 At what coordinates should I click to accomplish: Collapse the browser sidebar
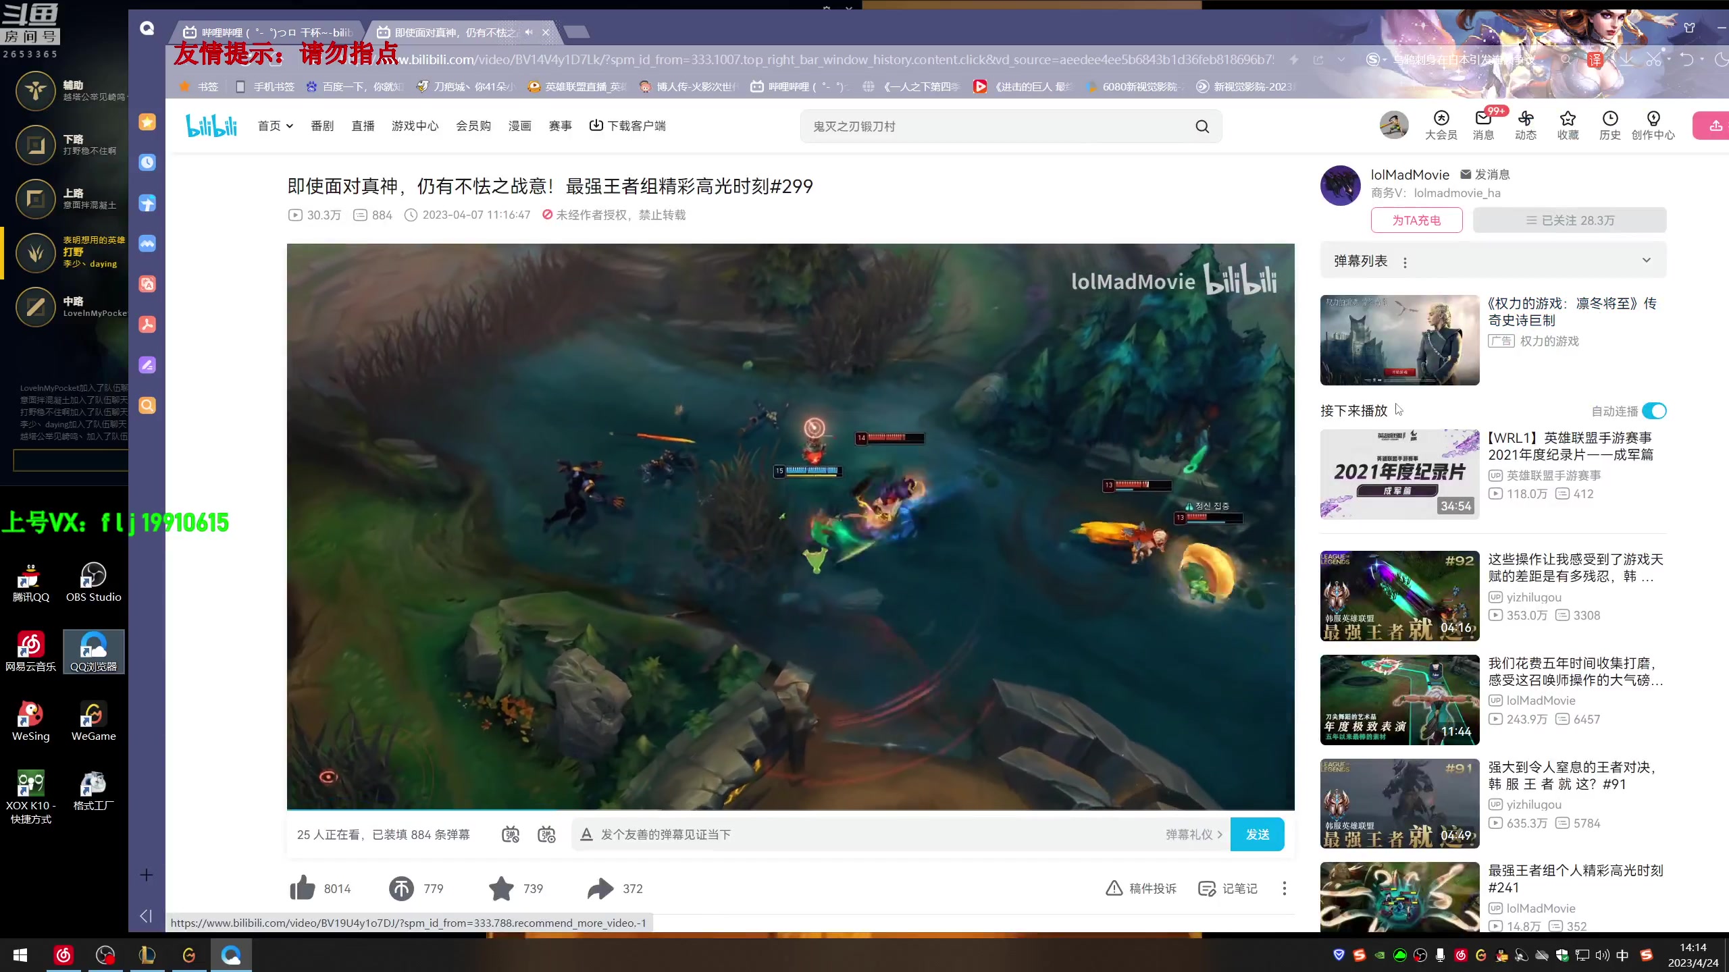coord(146,916)
